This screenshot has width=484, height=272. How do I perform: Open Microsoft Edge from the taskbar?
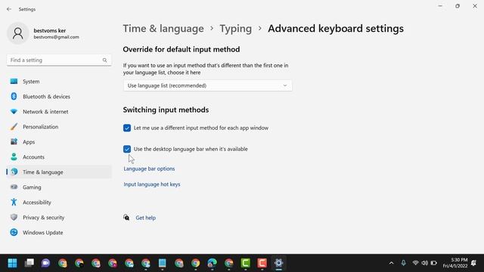click(x=212, y=263)
